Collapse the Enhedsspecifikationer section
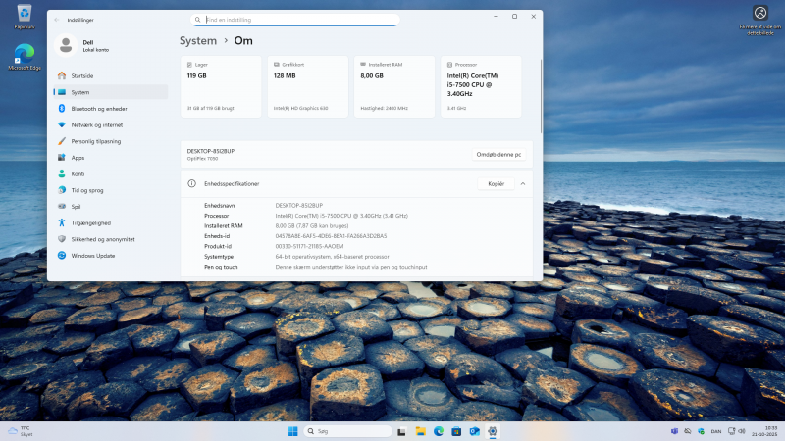Image resolution: width=785 pixels, height=441 pixels. 523,183
